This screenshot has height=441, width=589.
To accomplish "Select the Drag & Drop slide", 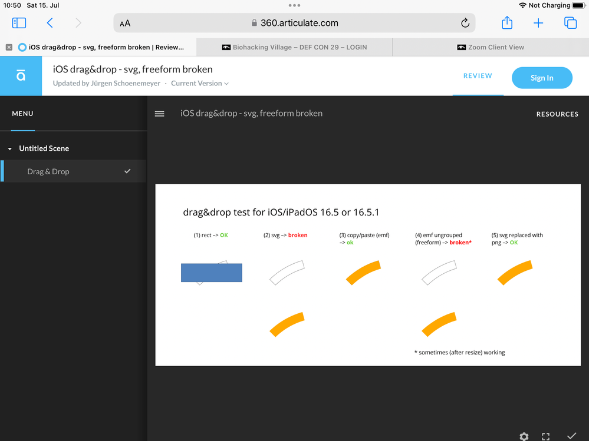I will [x=73, y=171].
